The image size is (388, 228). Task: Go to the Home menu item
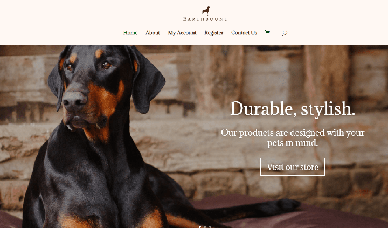pyautogui.click(x=130, y=33)
